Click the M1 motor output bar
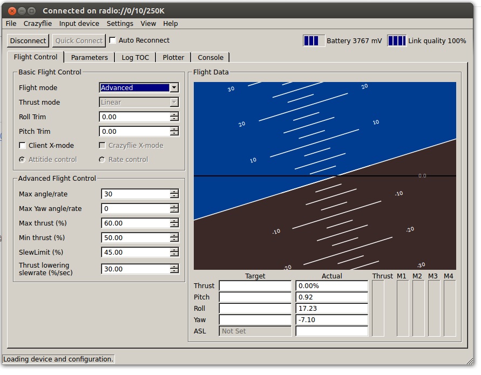The height and width of the screenshot is (375, 481). click(403, 308)
